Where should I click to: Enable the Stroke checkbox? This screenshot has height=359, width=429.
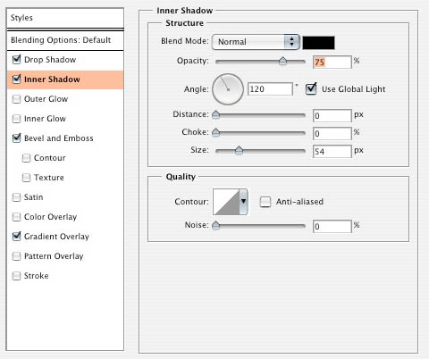coord(17,276)
